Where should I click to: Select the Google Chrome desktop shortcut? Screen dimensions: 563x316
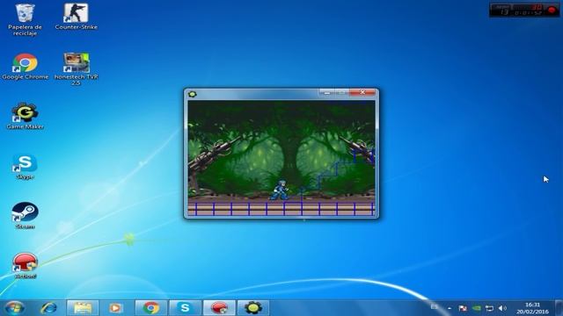pyautogui.click(x=26, y=67)
